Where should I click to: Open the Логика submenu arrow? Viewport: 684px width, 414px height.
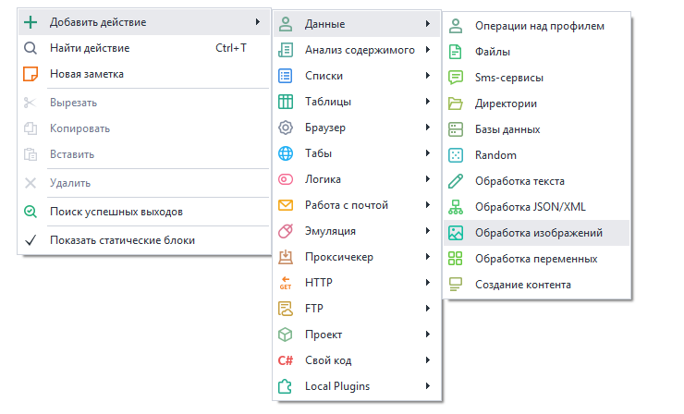pyautogui.click(x=427, y=179)
